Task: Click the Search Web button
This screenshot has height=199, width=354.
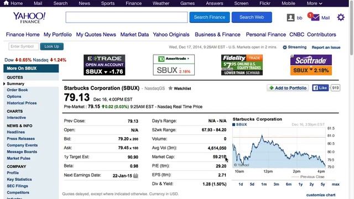Action: tap(252, 17)
